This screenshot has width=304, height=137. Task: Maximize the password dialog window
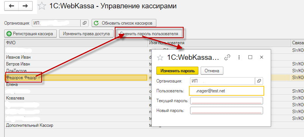[x=250, y=57]
